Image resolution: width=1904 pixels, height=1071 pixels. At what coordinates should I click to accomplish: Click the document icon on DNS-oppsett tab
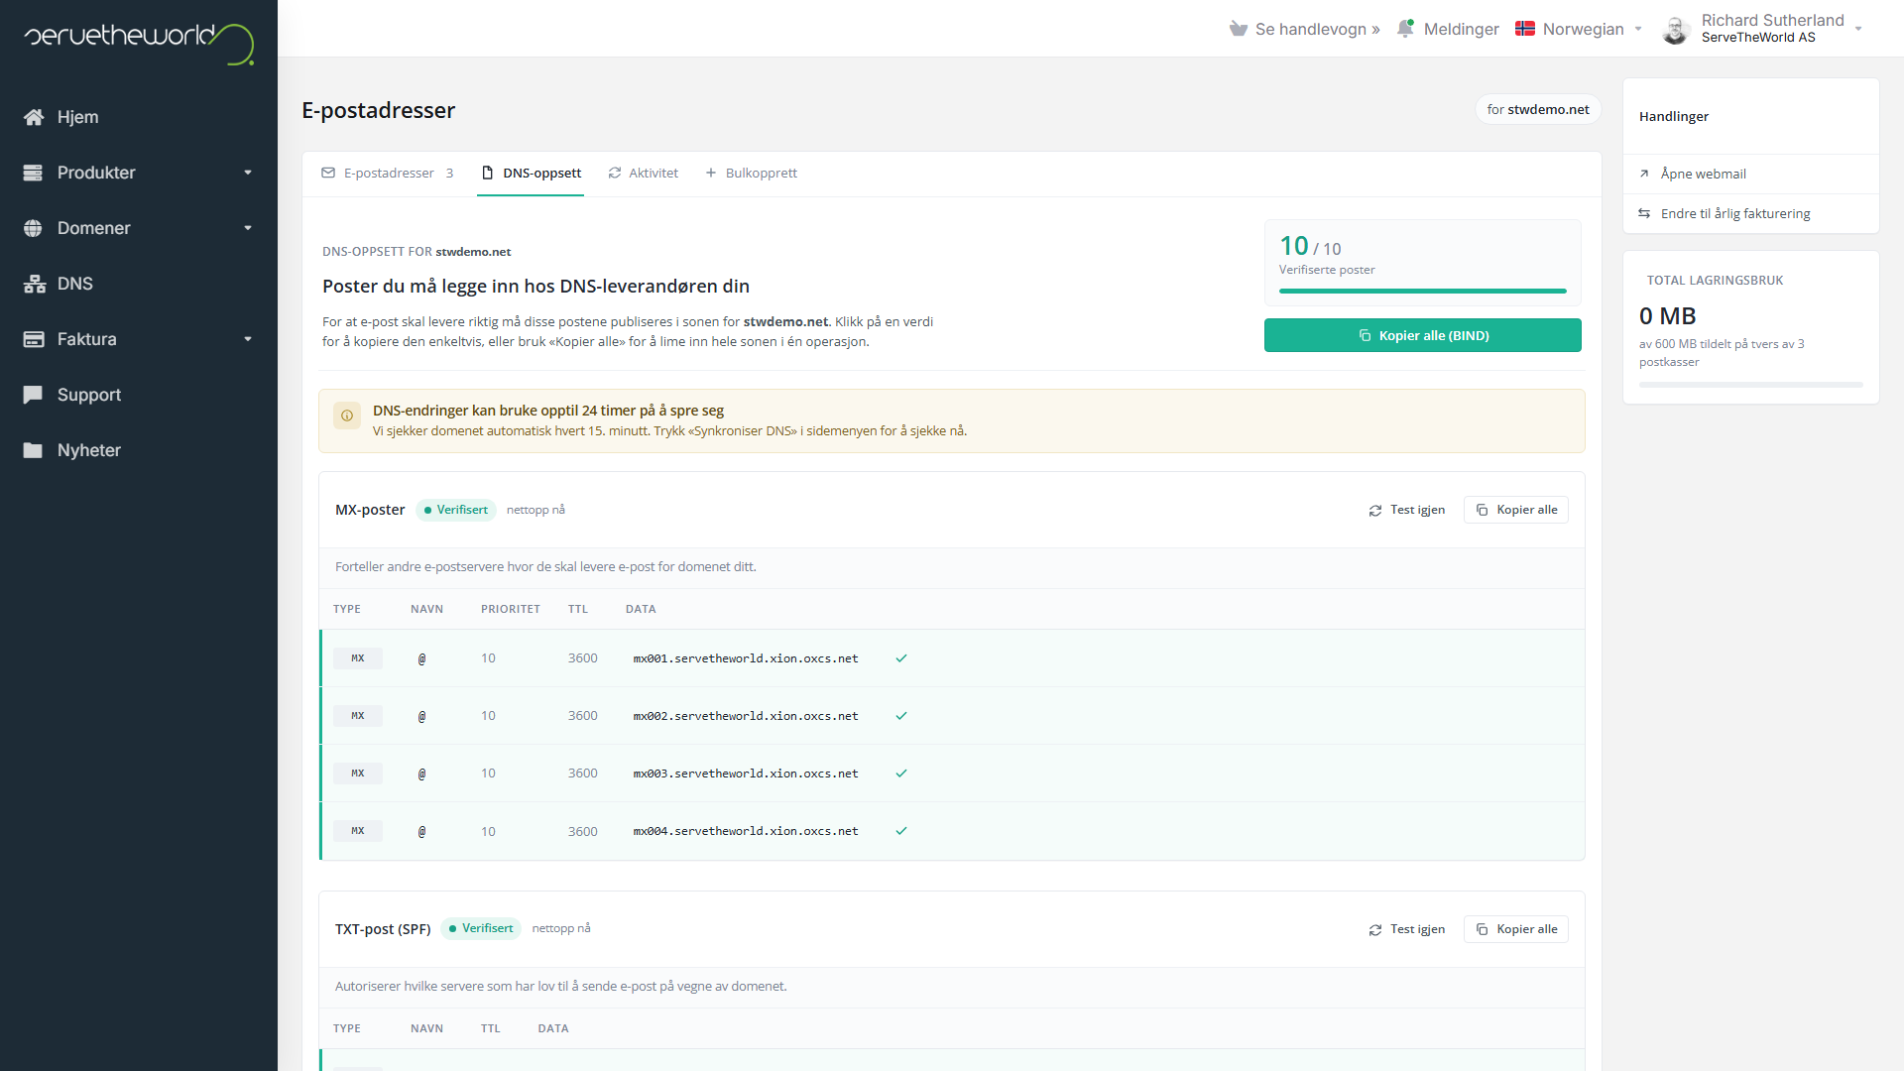click(x=488, y=173)
